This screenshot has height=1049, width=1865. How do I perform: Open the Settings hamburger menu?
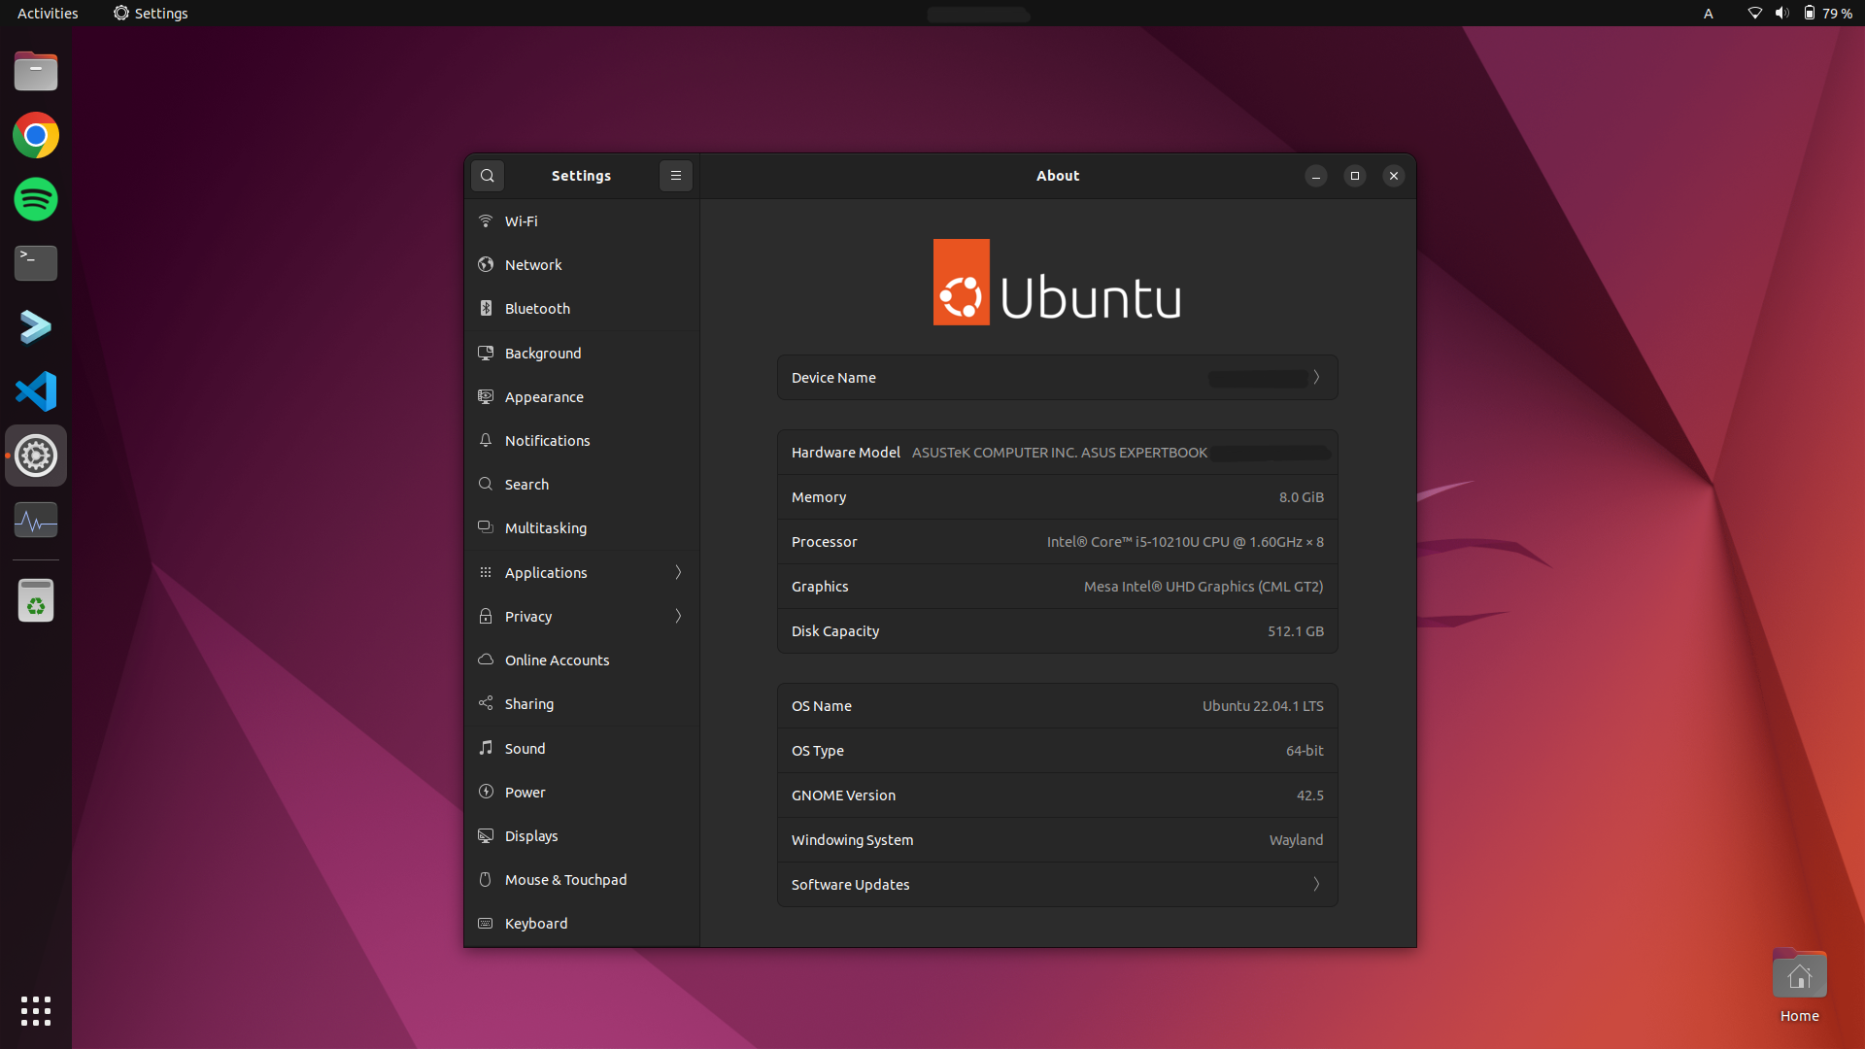(676, 176)
